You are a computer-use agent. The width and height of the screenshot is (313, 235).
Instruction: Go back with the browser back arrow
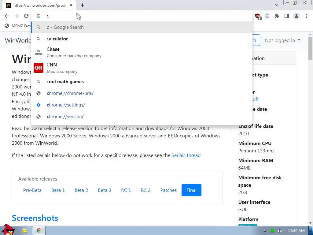coord(7,16)
